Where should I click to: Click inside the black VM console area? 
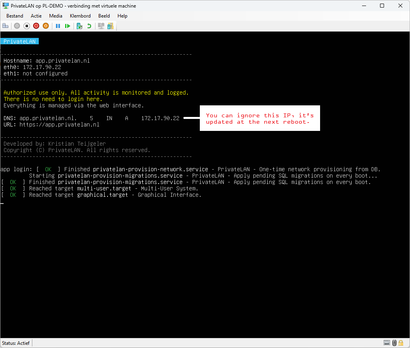(x=205, y=261)
